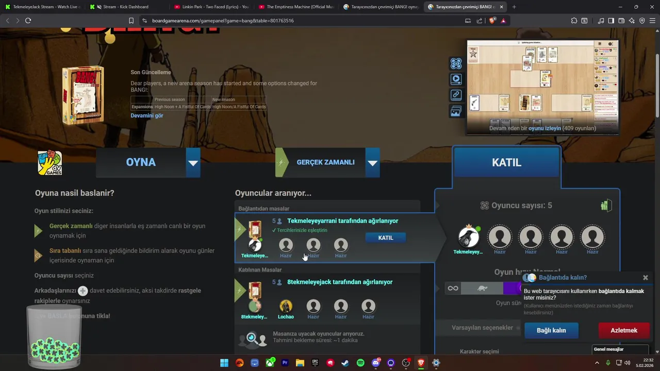Image resolution: width=660 pixels, height=371 pixels.
Task: Click the video play icon beside the preview
Action: pyautogui.click(x=456, y=79)
